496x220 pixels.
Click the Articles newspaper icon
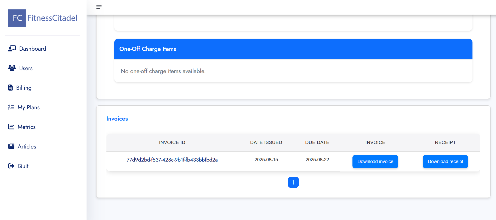[11, 146]
